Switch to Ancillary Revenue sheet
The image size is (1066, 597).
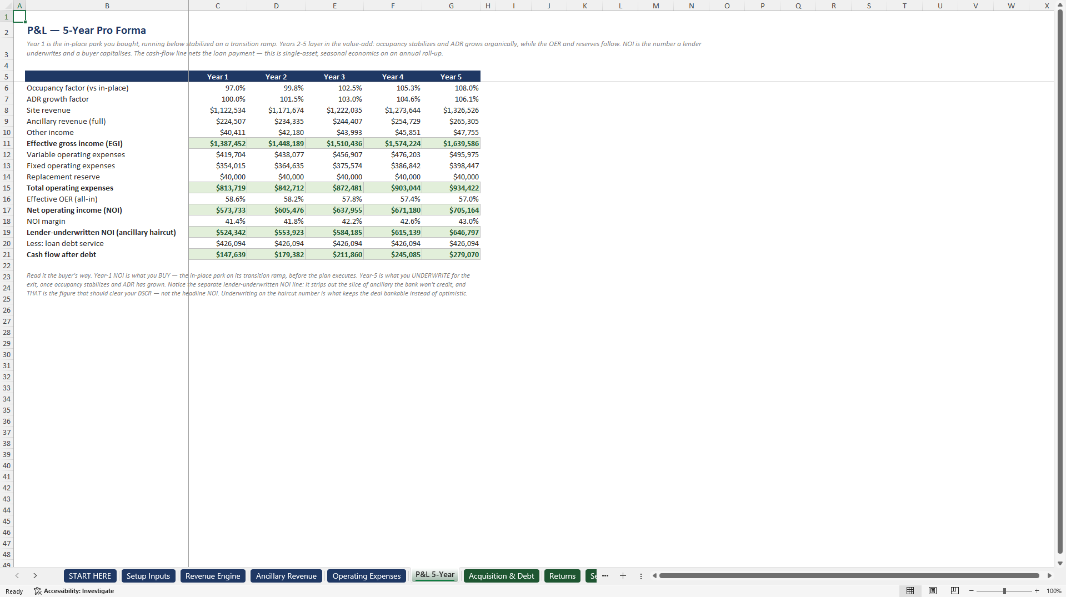286,576
